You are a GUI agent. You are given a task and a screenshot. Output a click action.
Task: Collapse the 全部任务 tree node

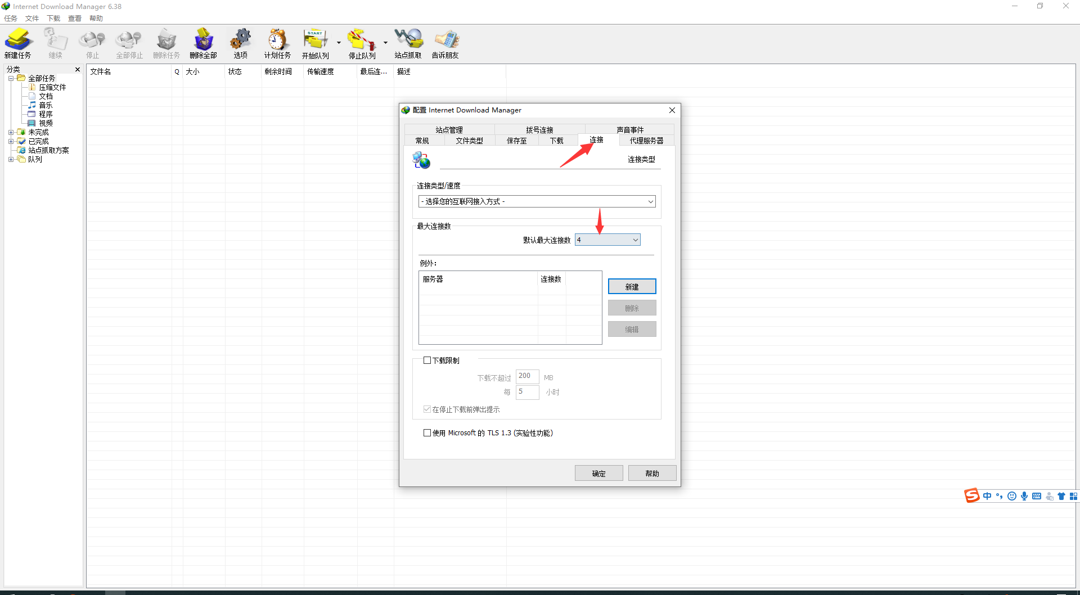(11, 78)
